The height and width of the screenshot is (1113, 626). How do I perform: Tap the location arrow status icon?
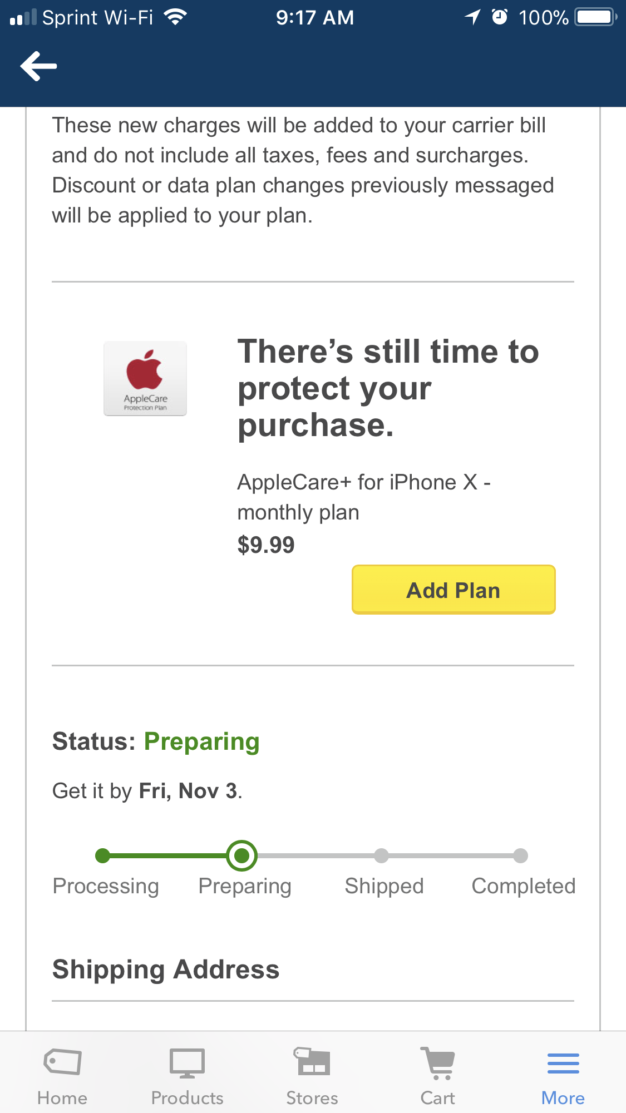[x=472, y=17]
